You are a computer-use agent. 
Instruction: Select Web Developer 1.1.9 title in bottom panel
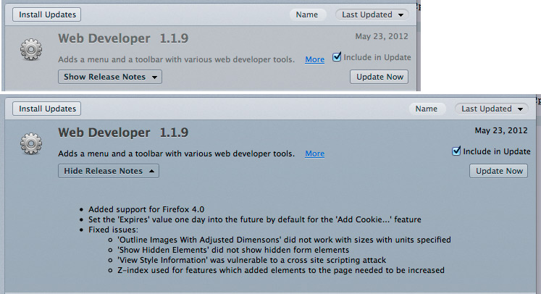point(123,133)
